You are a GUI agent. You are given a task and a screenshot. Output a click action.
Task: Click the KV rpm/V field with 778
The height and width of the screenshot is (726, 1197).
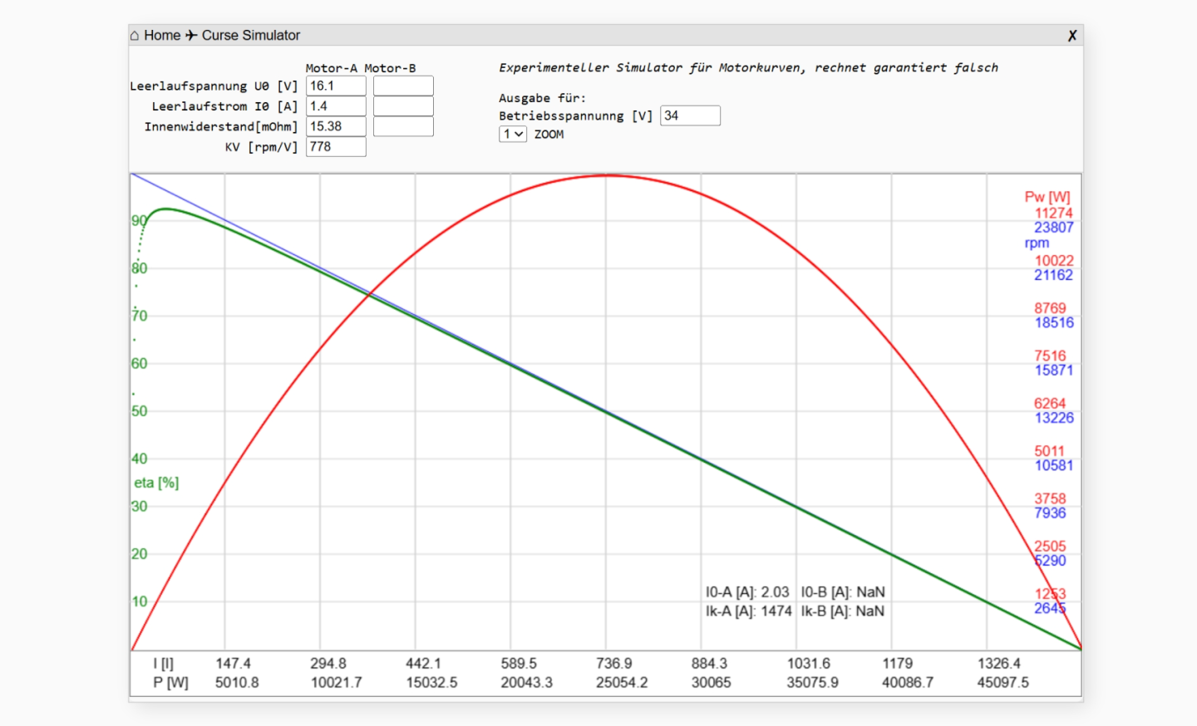point(336,146)
